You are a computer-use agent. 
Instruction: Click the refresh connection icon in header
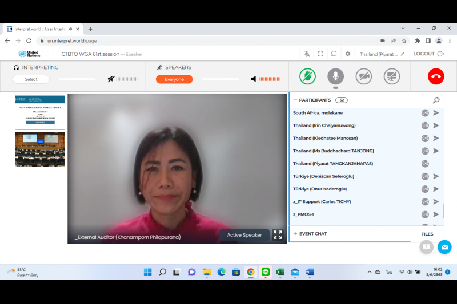click(334, 54)
